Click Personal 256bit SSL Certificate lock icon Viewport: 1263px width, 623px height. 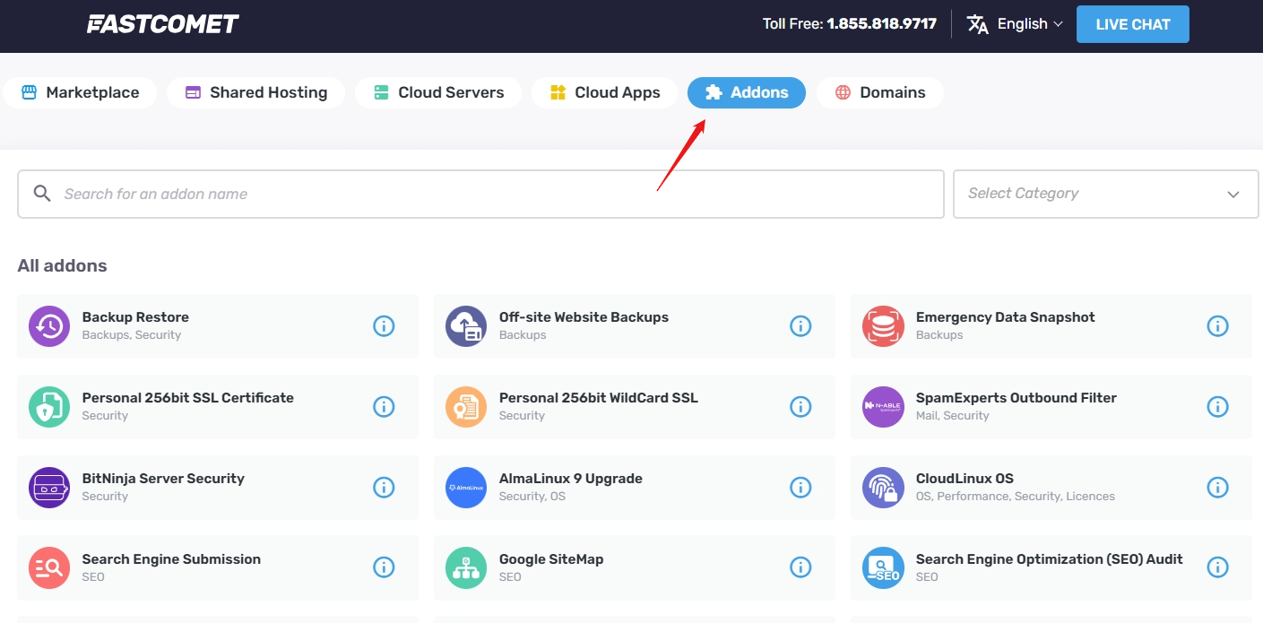tap(49, 407)
